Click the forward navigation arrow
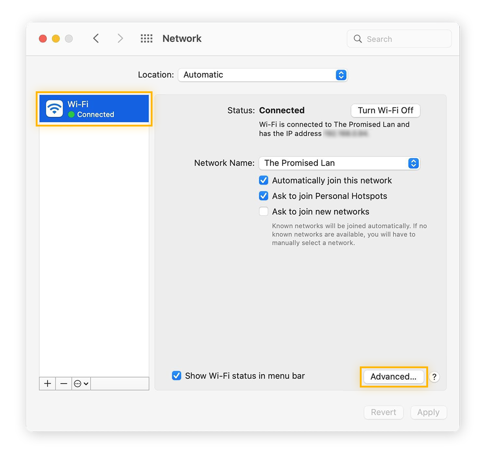This screenshot has height=455, width=485. point(120,38)
